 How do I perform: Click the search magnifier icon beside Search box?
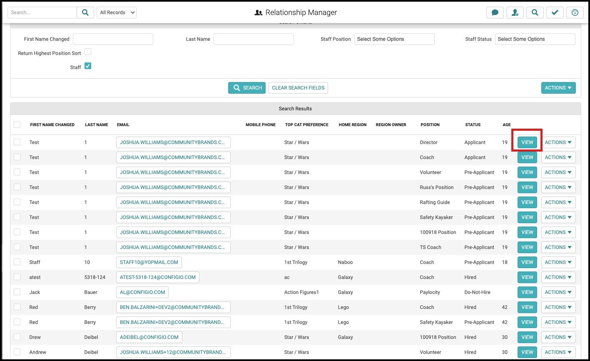(85, 12)
